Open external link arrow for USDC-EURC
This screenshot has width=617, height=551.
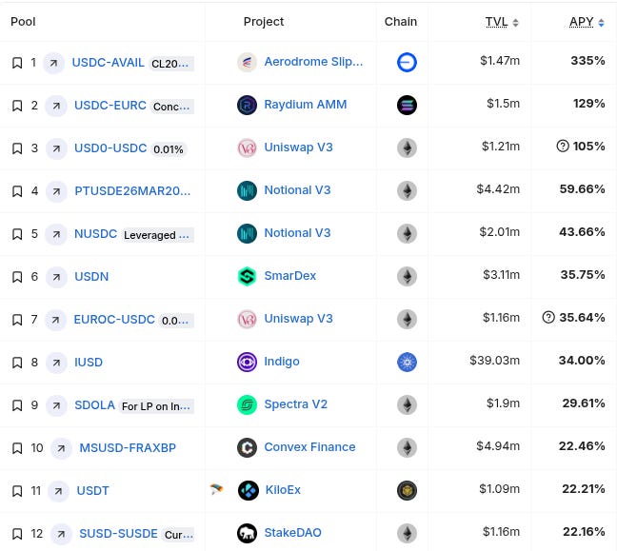point(56,106)
